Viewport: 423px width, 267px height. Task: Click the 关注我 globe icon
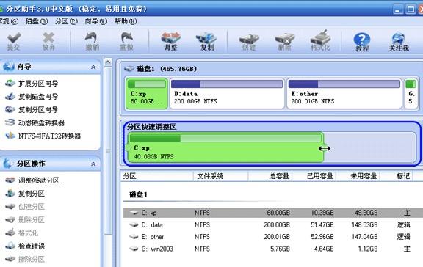[399, 42]
